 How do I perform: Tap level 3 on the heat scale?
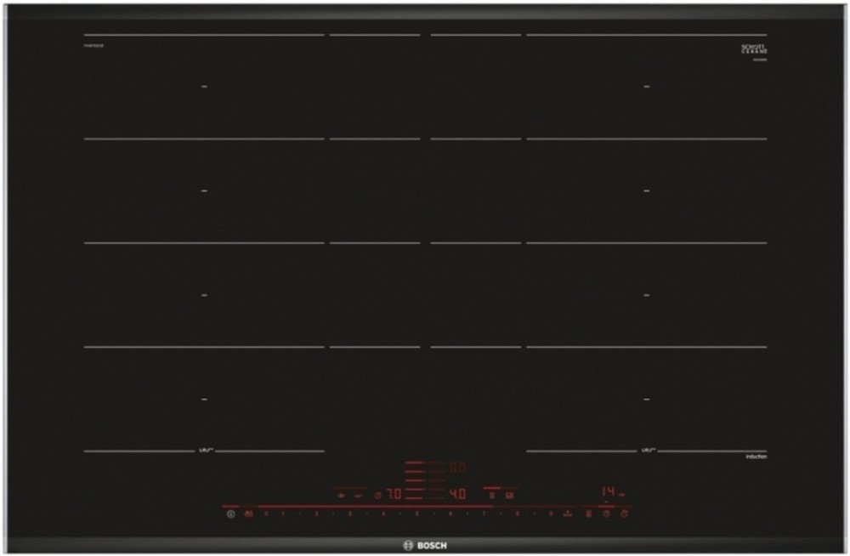coord(349,513)
